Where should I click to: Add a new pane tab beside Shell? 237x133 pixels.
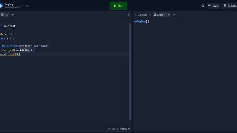click(x=174, y=15)
